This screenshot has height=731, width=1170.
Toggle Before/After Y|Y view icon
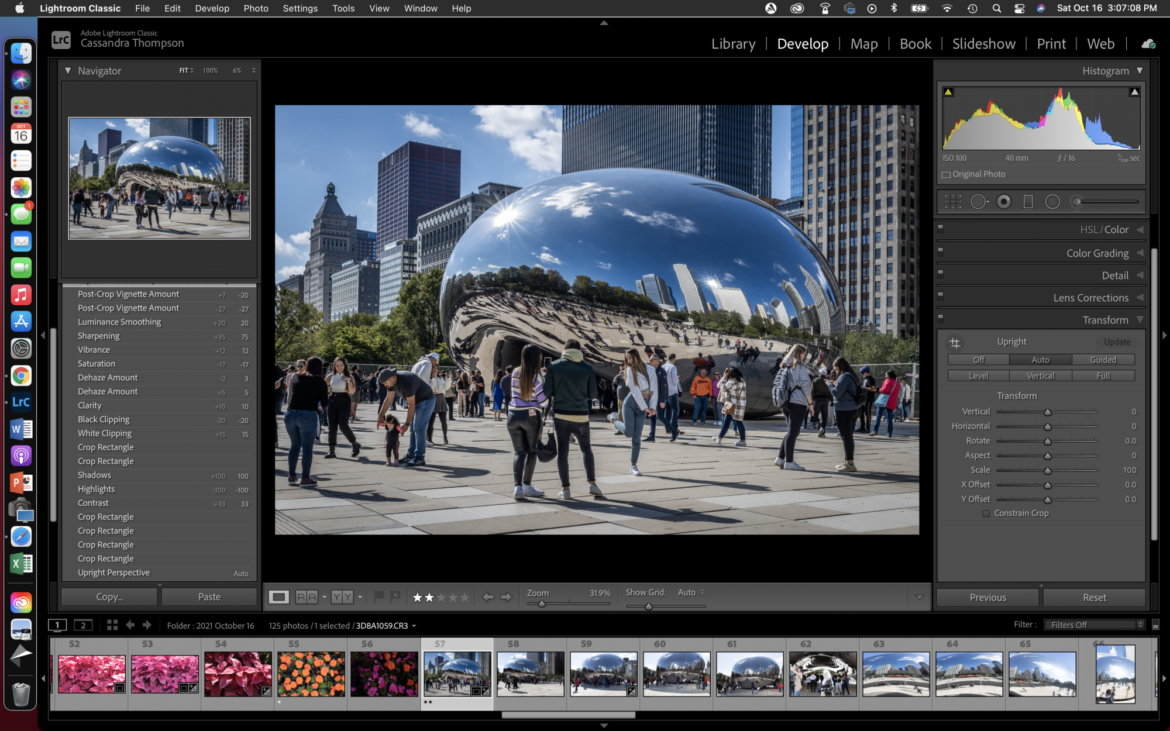(x=342, y=597)
